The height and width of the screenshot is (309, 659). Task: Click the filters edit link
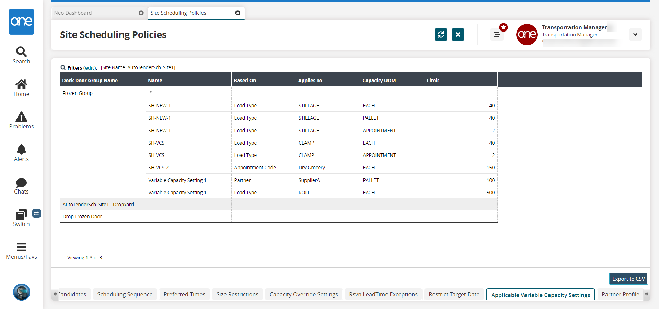(90, 68)
